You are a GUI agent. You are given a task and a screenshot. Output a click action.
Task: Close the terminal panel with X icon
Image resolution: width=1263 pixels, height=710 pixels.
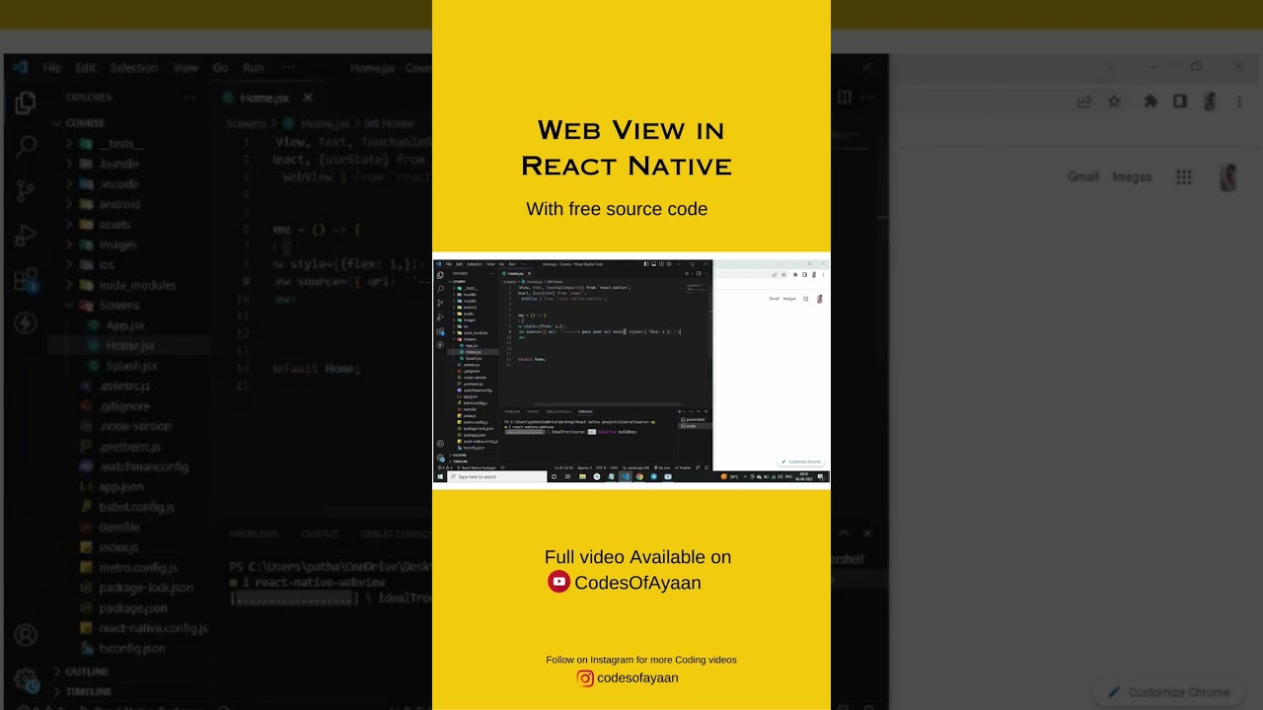(706, 411)
